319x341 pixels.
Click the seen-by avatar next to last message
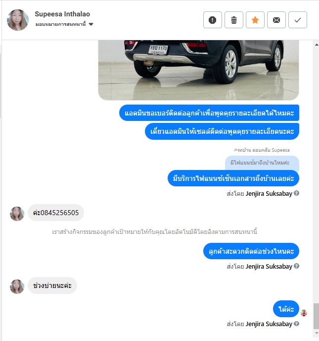304,313
